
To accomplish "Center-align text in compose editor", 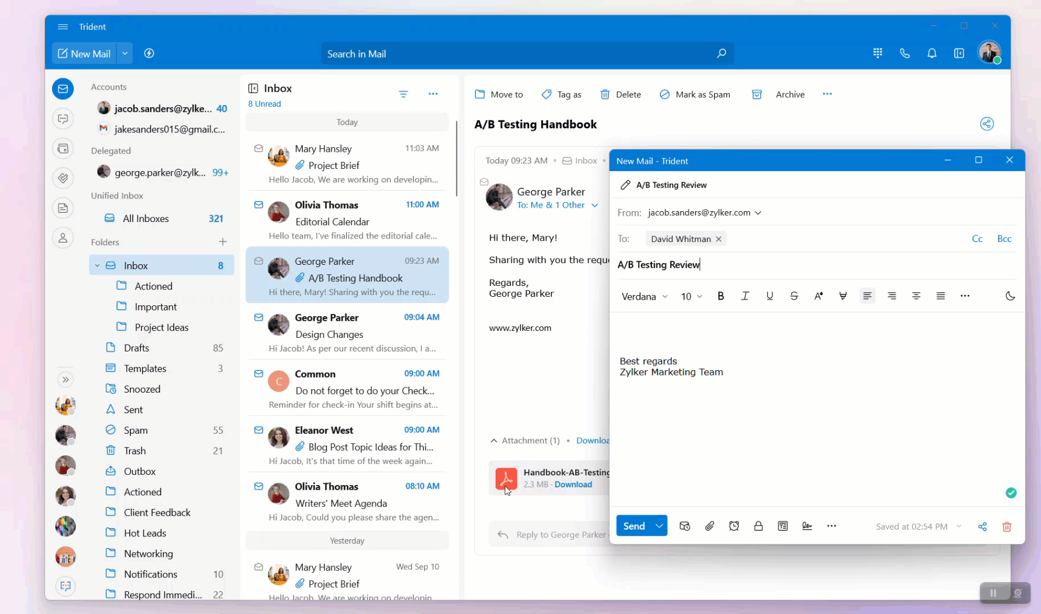I will coord(916,296).
